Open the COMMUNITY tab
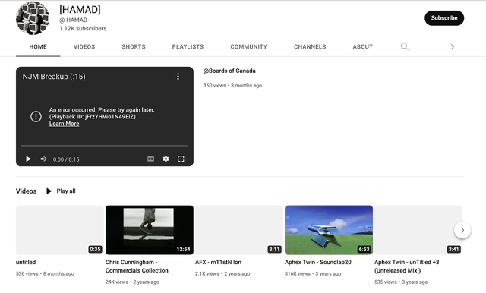The image size is (486, 293). point(248,47)
